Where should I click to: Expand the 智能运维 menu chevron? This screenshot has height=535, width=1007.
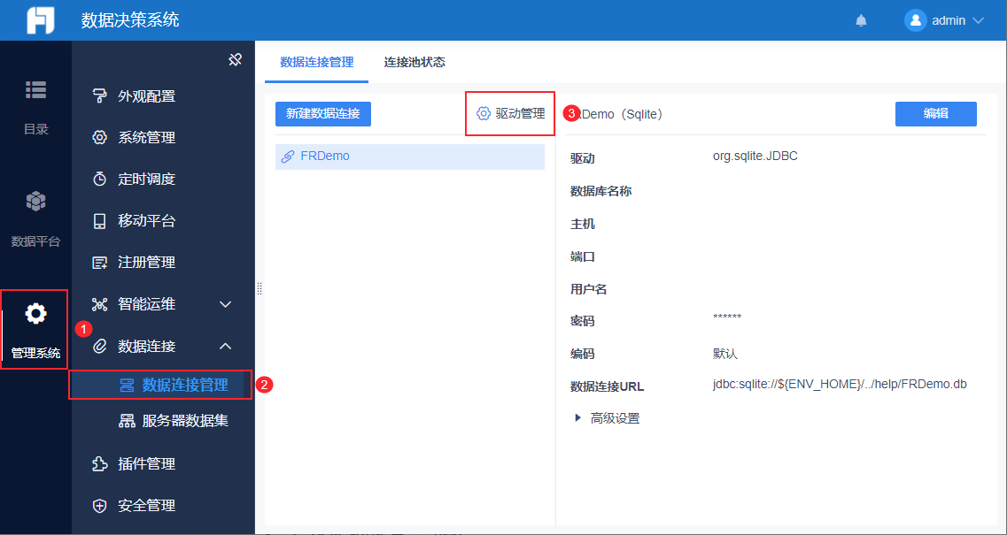coord(226,304)
